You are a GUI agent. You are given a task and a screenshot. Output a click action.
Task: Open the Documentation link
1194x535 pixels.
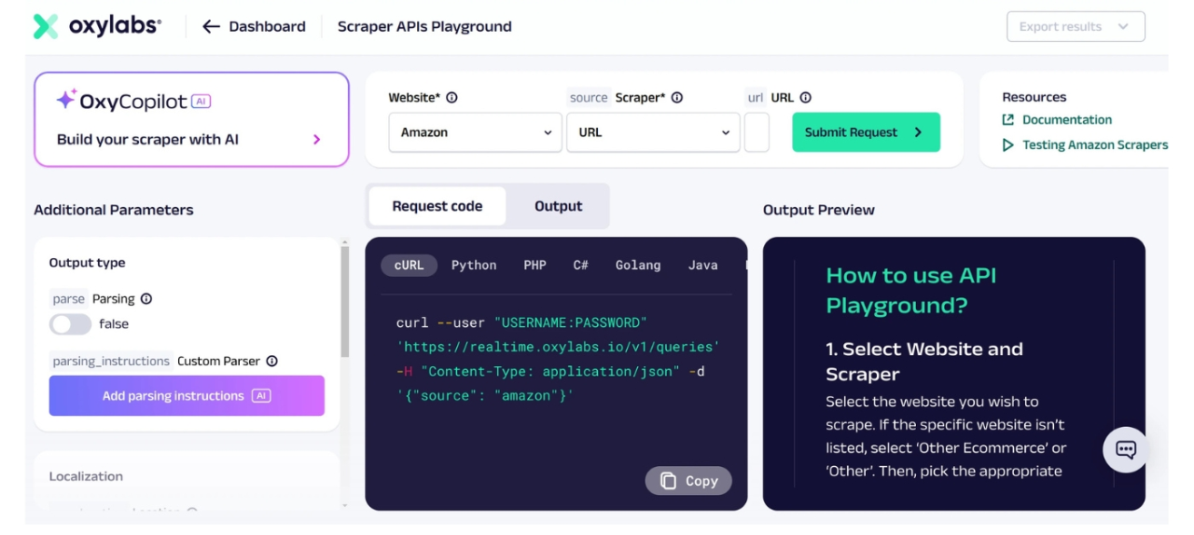tap(1066, 120)
